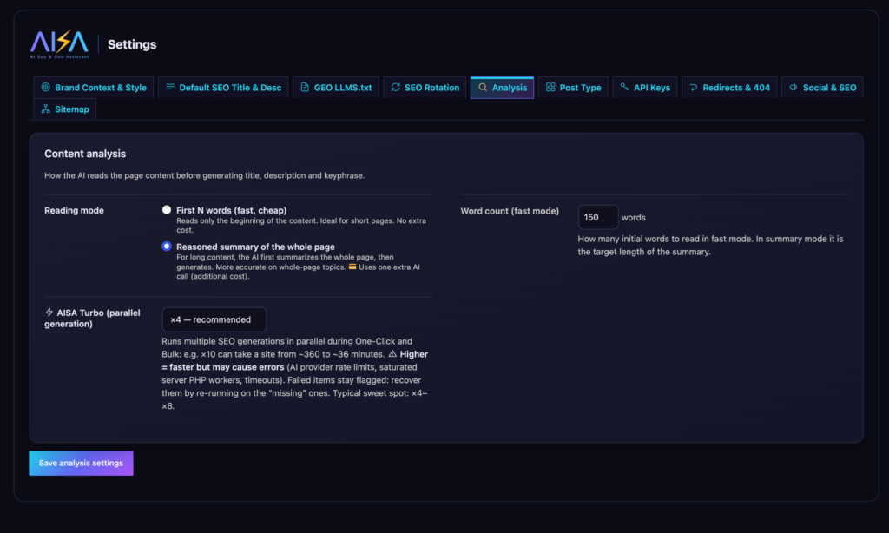
Task: Select Reasoned summary of the whole page
Action: point(167,246)
